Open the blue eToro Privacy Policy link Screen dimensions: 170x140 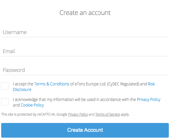tap(149, 99)
